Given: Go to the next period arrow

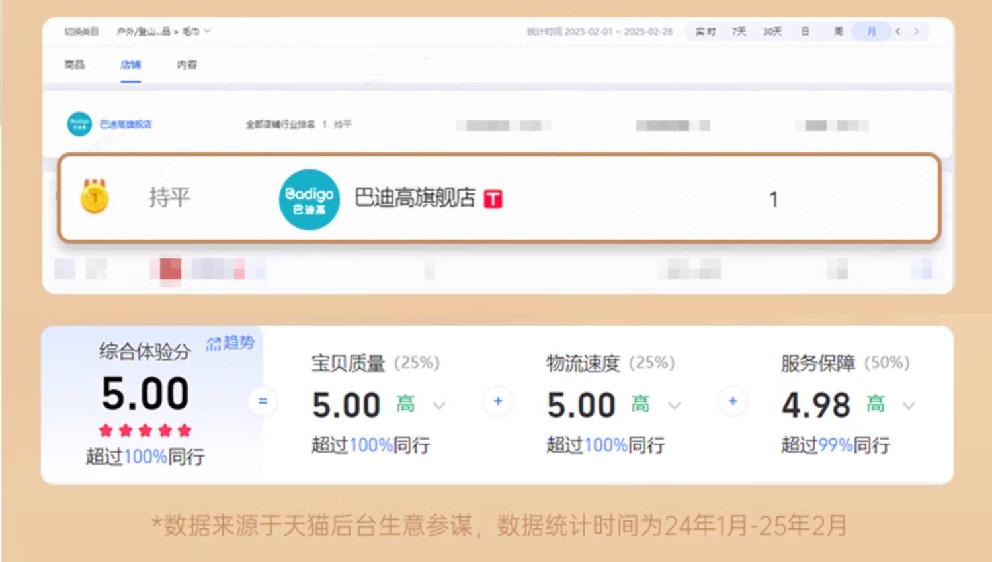Looking at the screenshot, I should tap(917, 31).
